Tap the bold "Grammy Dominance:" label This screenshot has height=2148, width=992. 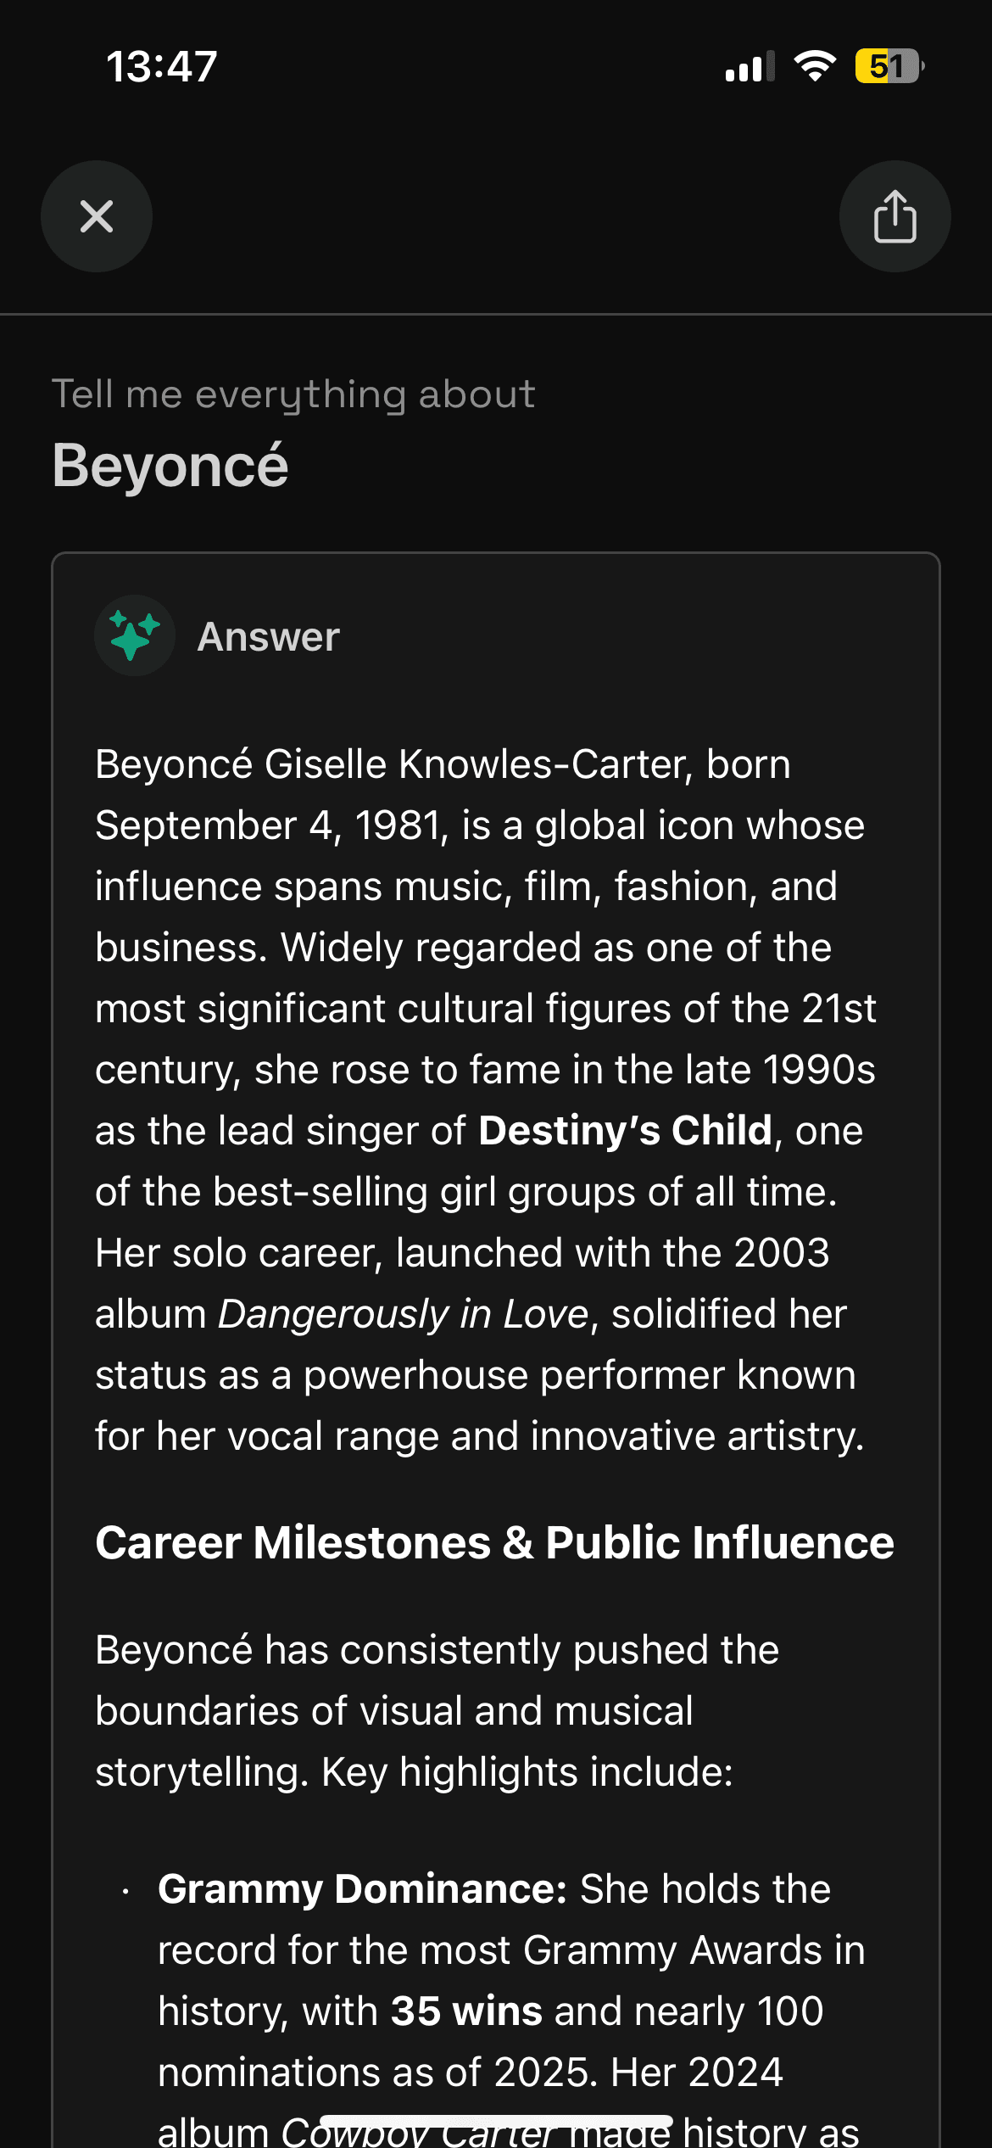coord(362,1889)
